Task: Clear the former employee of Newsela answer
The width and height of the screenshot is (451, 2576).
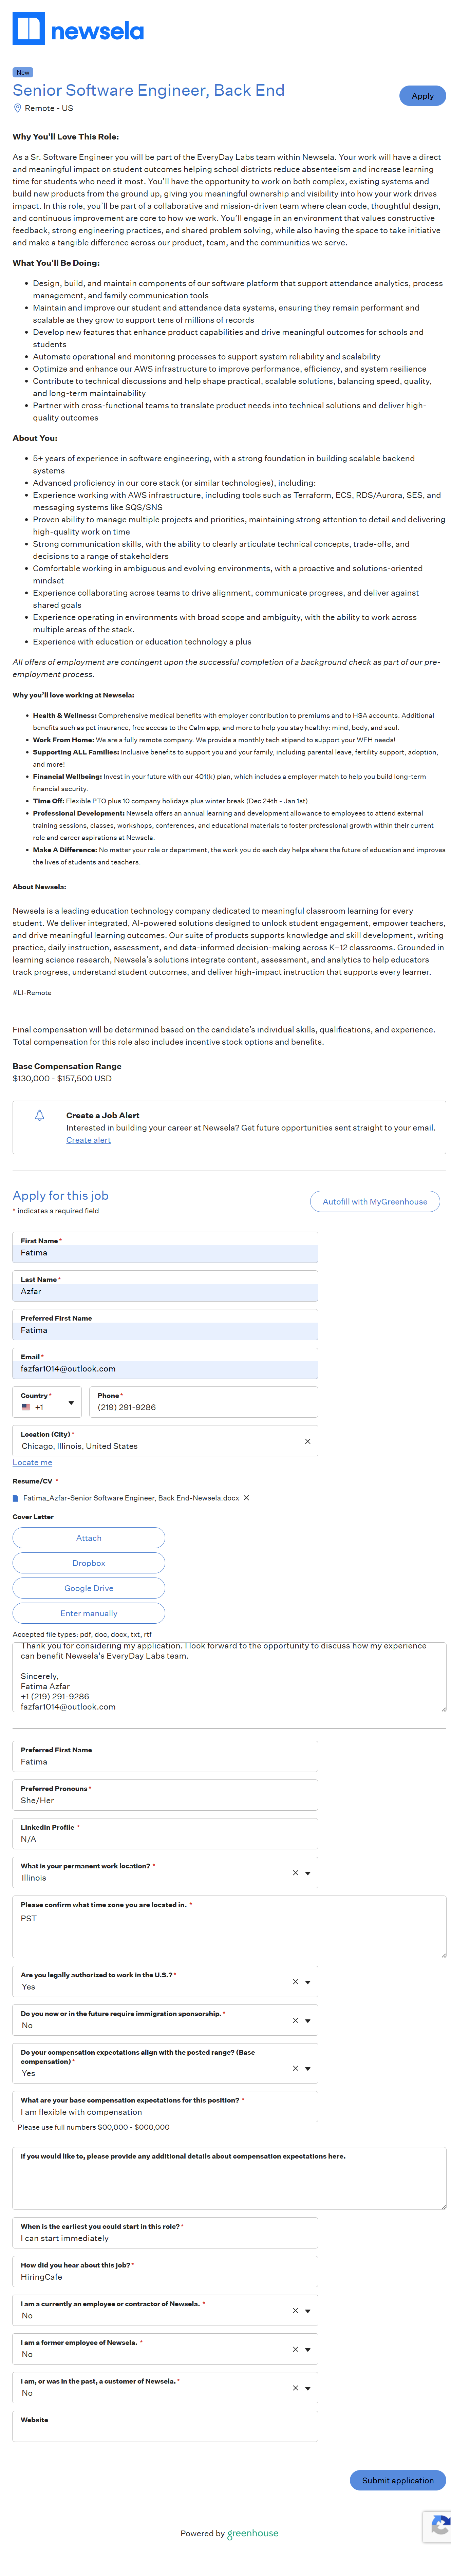Action: [295, 2349]
